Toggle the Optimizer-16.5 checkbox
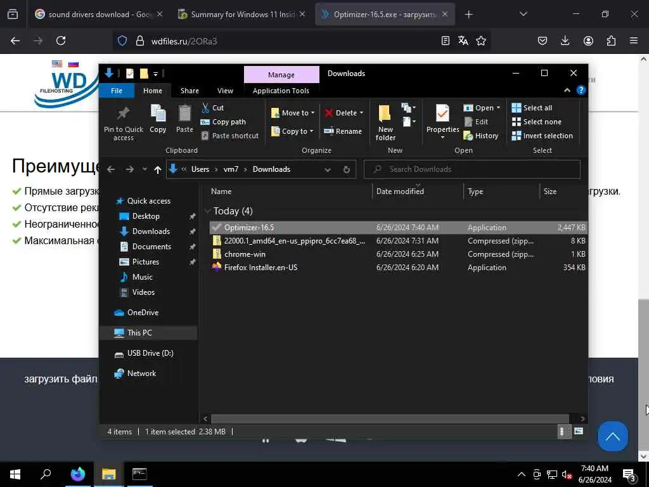Screen dimensions: 649x487 point(216,228)
